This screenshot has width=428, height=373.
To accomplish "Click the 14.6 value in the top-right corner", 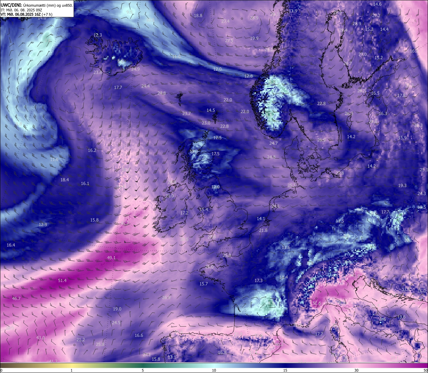I will click(x=377, y=4).
